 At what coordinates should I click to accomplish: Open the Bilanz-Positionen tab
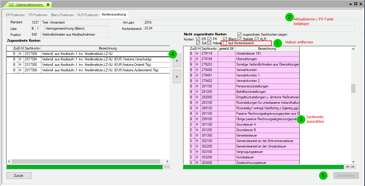(62, 15)
